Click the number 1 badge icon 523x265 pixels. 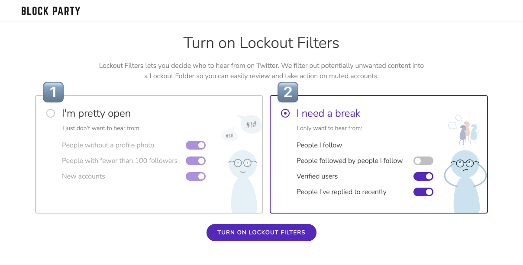click(54, 92)
